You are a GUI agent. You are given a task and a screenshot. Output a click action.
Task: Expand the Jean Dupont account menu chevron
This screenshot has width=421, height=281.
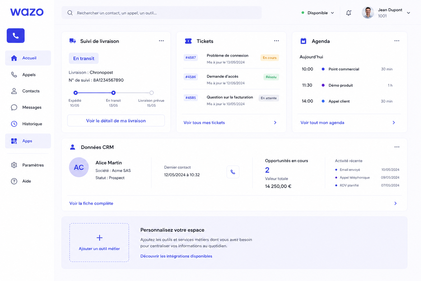coord(408,13)
